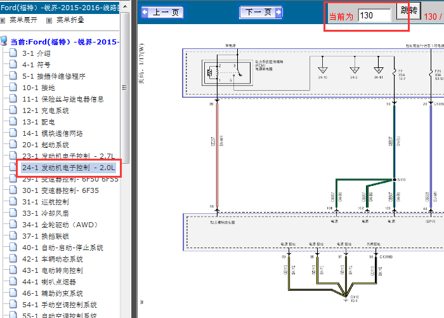This screenshot has height=318, width=444.
Task: Open tree item 31-1 巡航控制
Action: 46,202
